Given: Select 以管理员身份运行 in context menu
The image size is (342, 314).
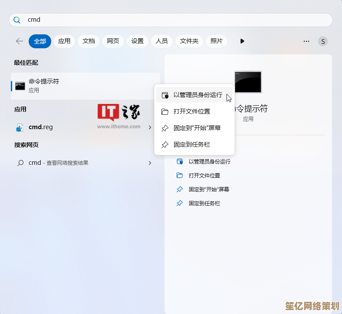Looking at the screenshot, I should coord(197,95).
